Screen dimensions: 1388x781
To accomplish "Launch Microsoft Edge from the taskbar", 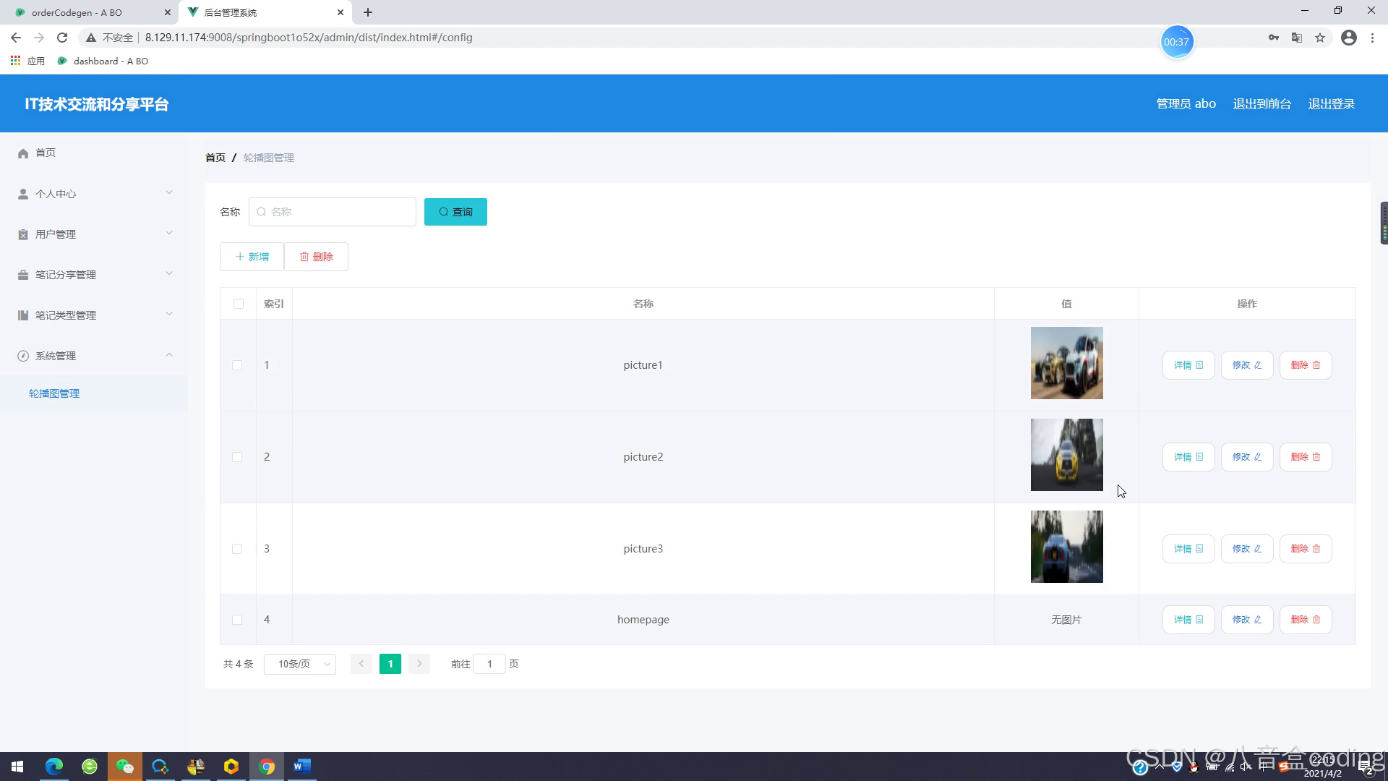I will click(x=54, y=767).
